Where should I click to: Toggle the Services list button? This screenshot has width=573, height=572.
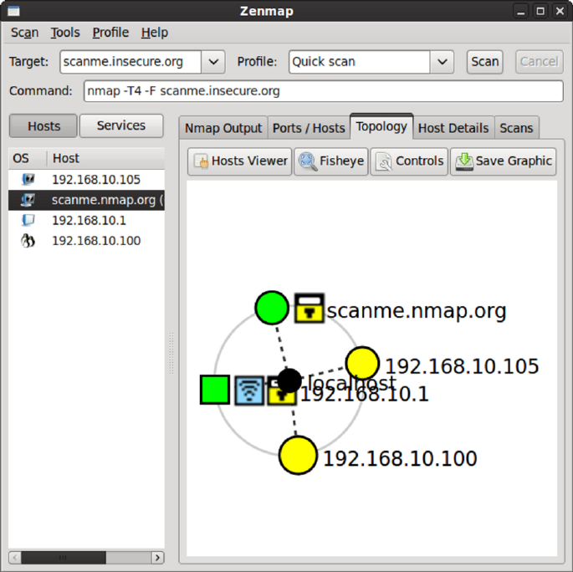(x=121, y=126)
